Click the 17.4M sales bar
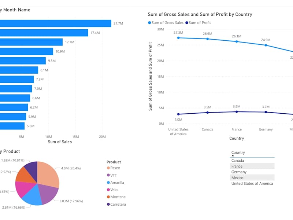This screenshot has width=293, height=220. [x=44, y=33]
